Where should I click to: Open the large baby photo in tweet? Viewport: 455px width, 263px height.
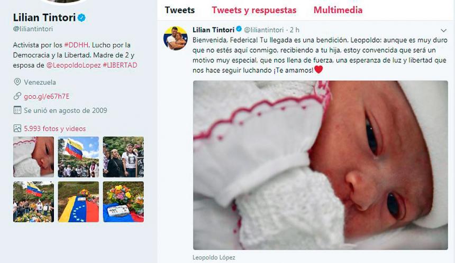[321, 165]
